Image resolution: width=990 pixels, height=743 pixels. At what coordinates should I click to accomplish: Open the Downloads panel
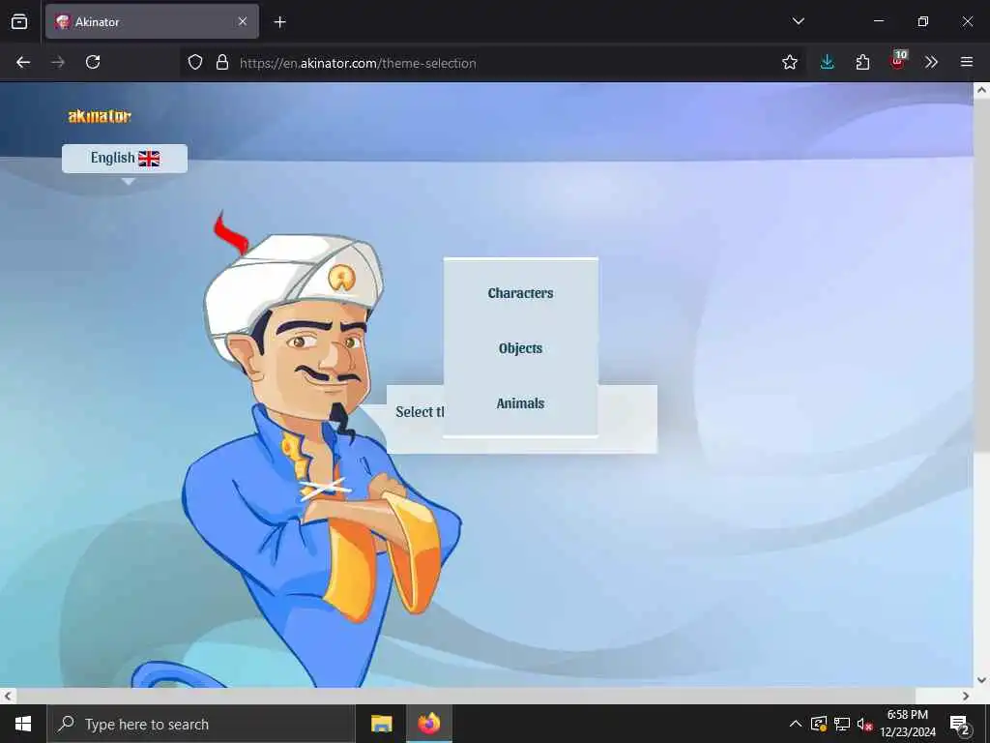tap(828, 62)
